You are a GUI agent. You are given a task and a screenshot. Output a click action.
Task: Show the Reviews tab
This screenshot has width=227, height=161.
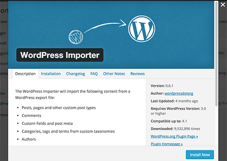(138, 74)
